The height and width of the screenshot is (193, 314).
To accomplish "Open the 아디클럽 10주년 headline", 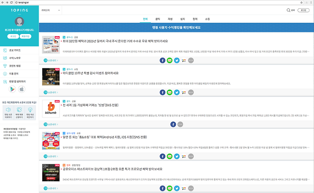I will 91,73.
